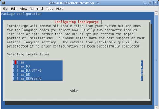Click the 'Selecting locale files' label
Screen dimensions: 159x109
click(28, 54)
